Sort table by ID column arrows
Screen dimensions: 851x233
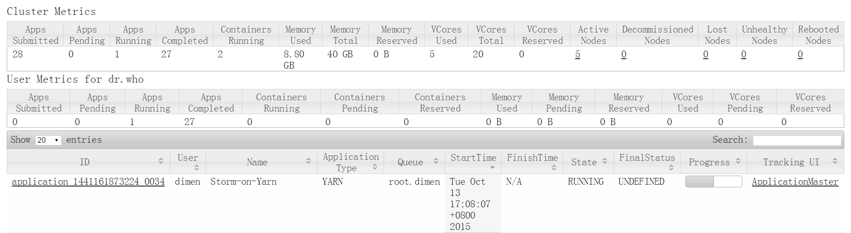click(x=161, y=161)
